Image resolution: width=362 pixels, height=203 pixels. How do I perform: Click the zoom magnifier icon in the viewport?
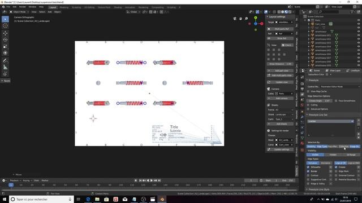point(247,19)
